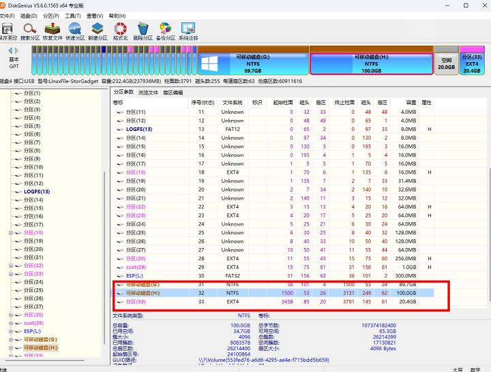The image size is (491, 372).
Task: Select the 分区(25) row in the table
Action: coord(273,233)
